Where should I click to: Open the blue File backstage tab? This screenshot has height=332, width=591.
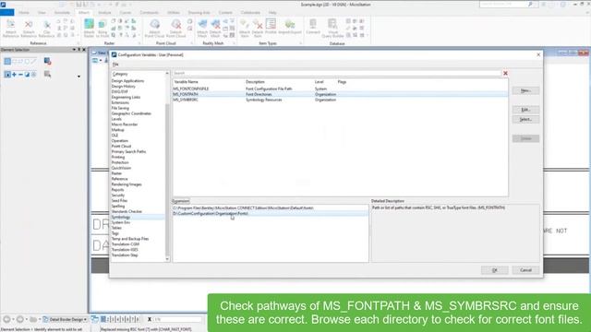pyautogui.click(x=7, y=12)
